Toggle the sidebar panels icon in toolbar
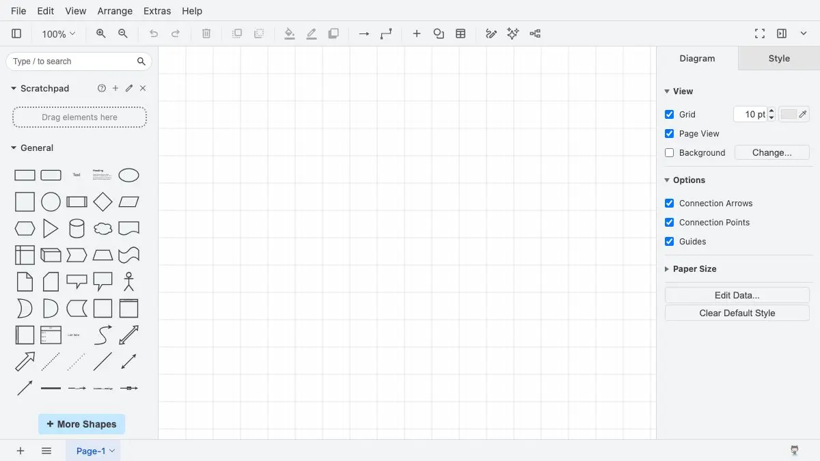The width and height of the screenshot is (820, 461). pos(16,33)
